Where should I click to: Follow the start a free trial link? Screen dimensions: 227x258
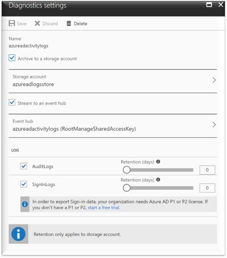point(104,208)
